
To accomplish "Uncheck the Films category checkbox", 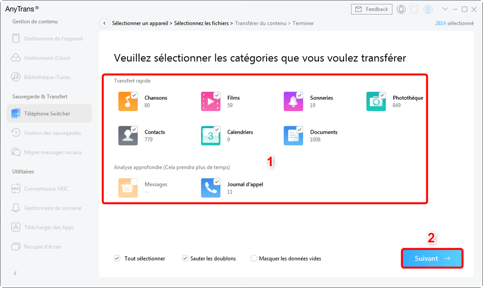I will pos(217,95).
